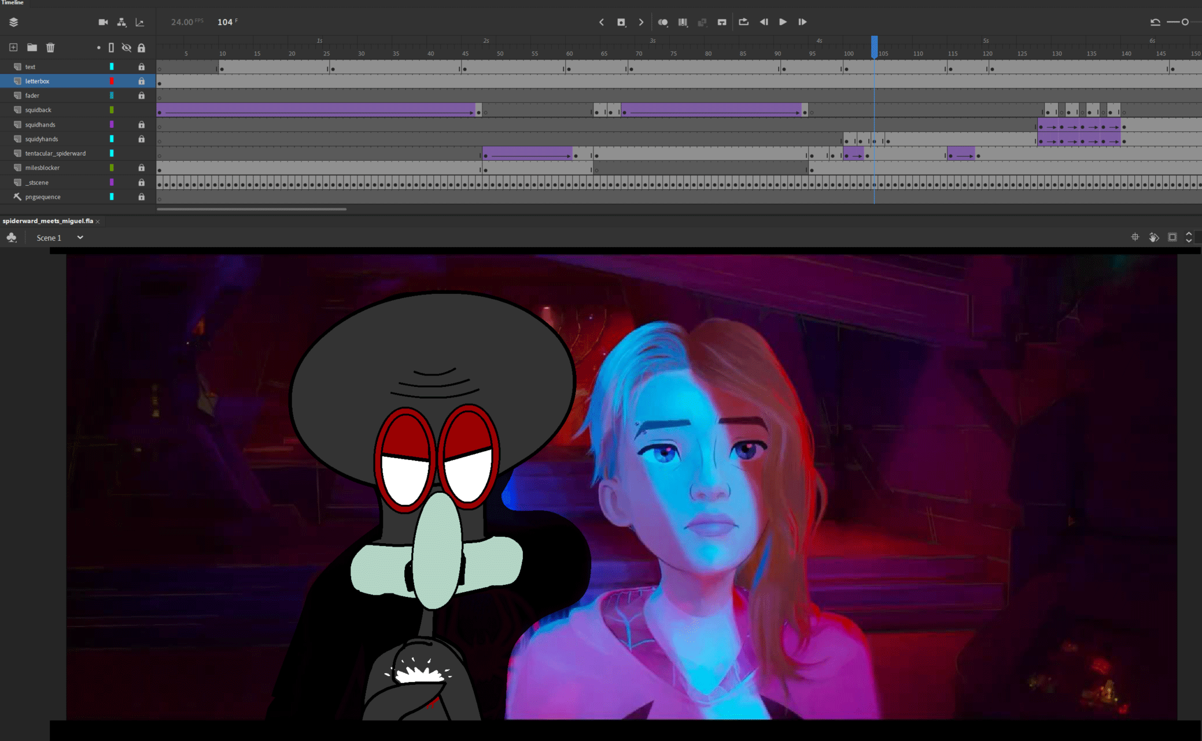Step back one frame
This screenshot has width=1202, height=741.
coord(764,22)
